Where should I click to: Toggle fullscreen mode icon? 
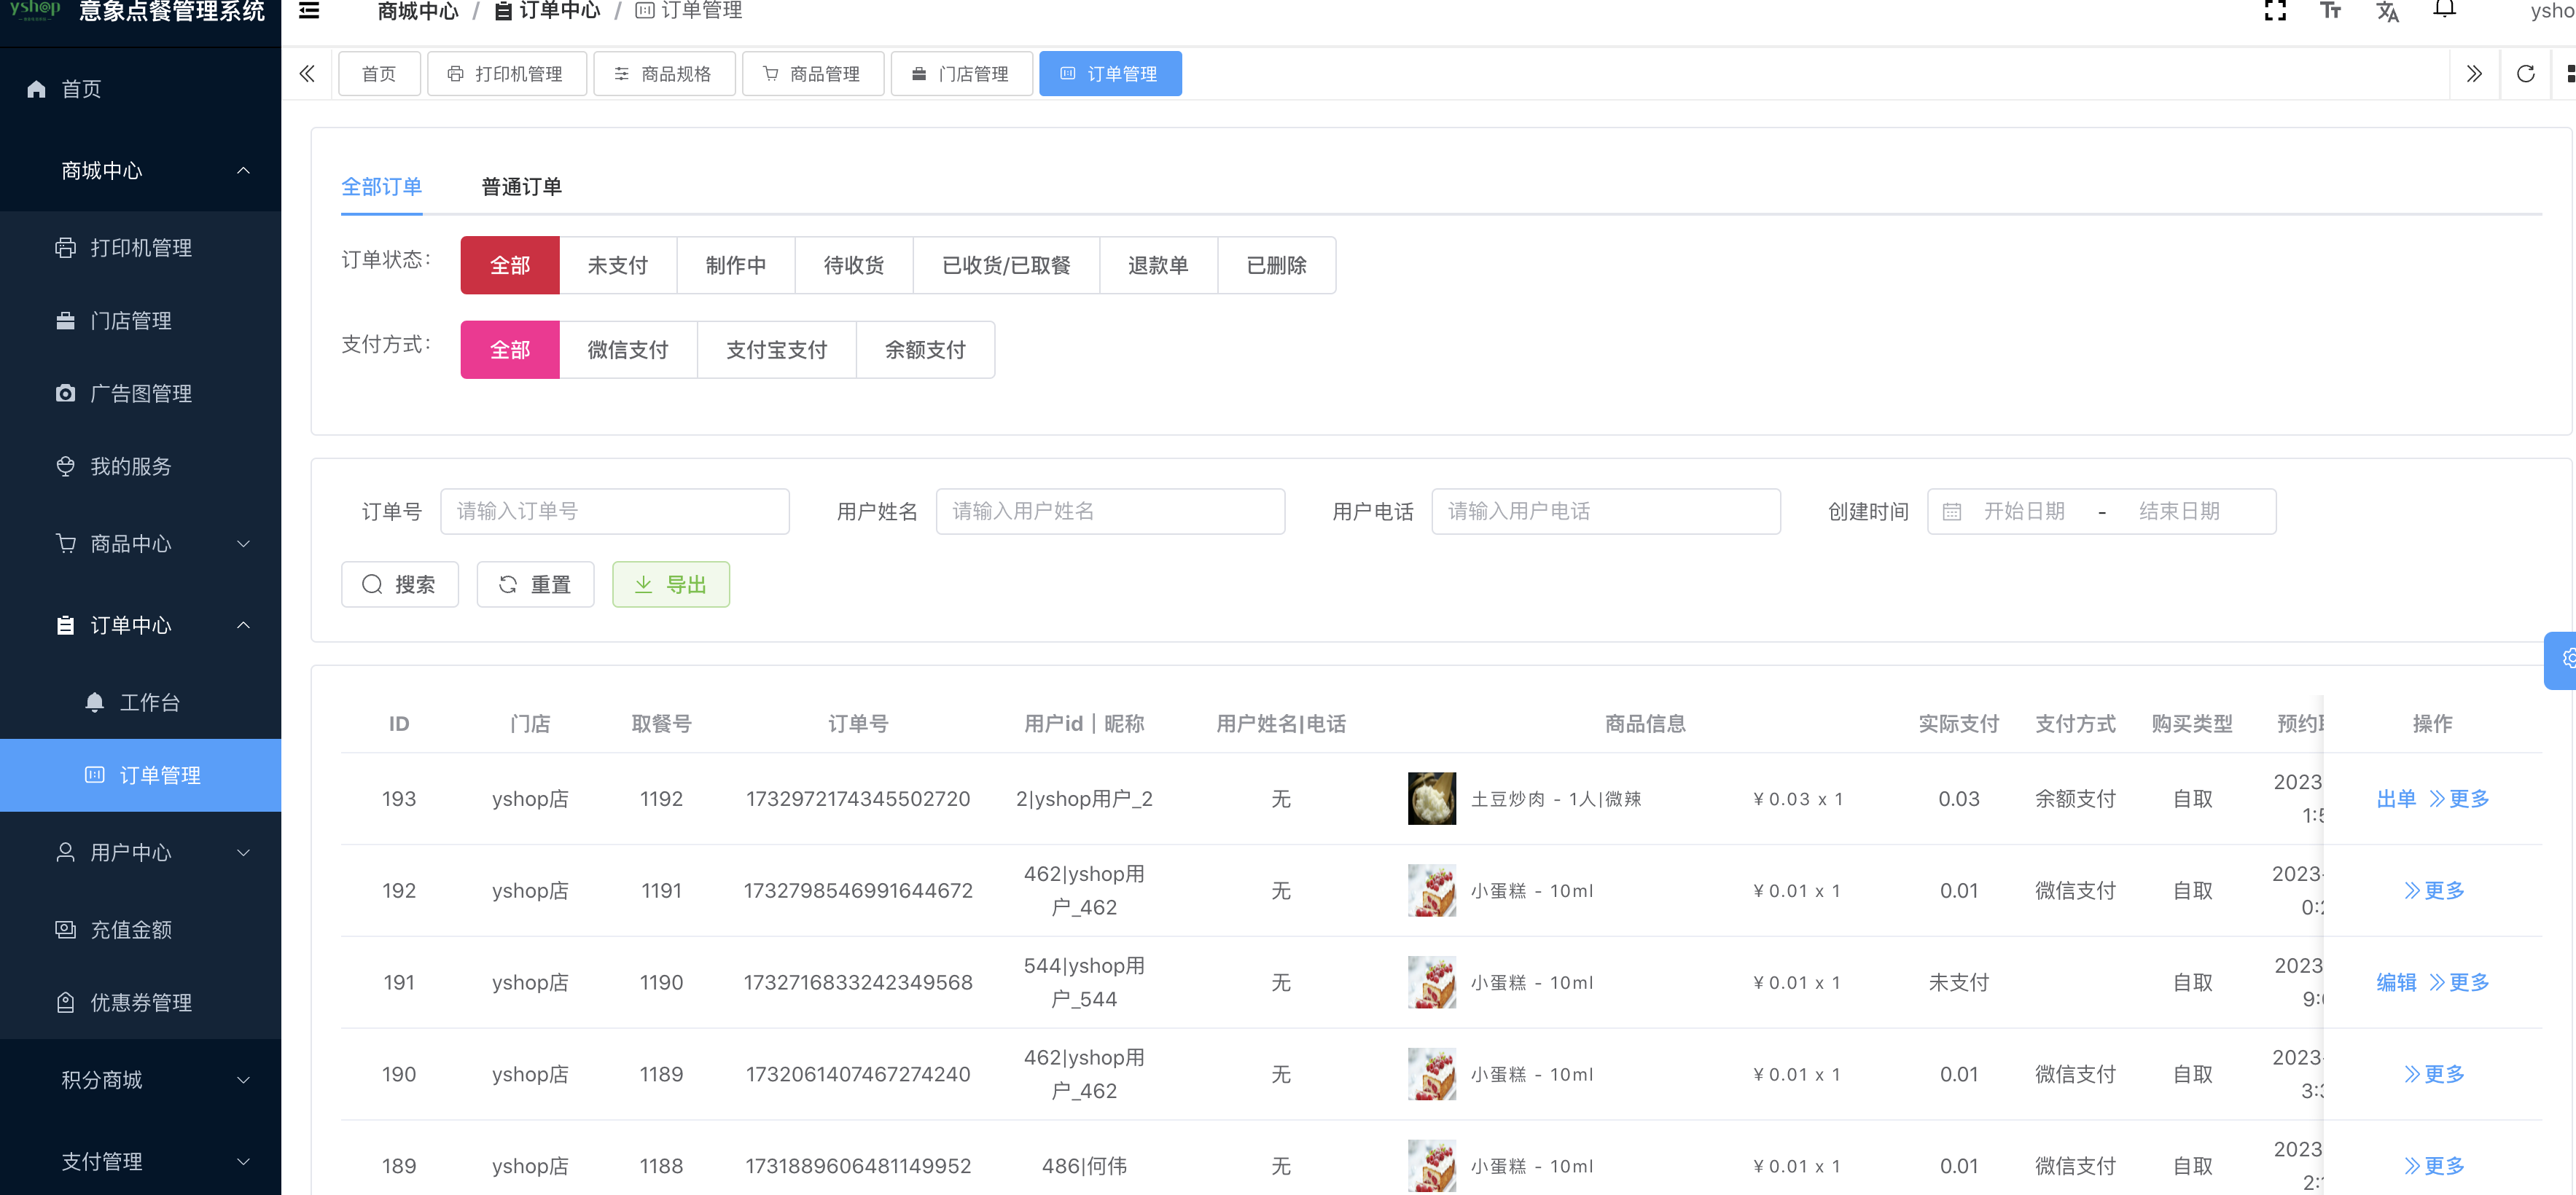coord(2275,11)
